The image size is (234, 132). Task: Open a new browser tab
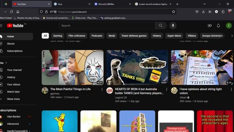[177, 4]
